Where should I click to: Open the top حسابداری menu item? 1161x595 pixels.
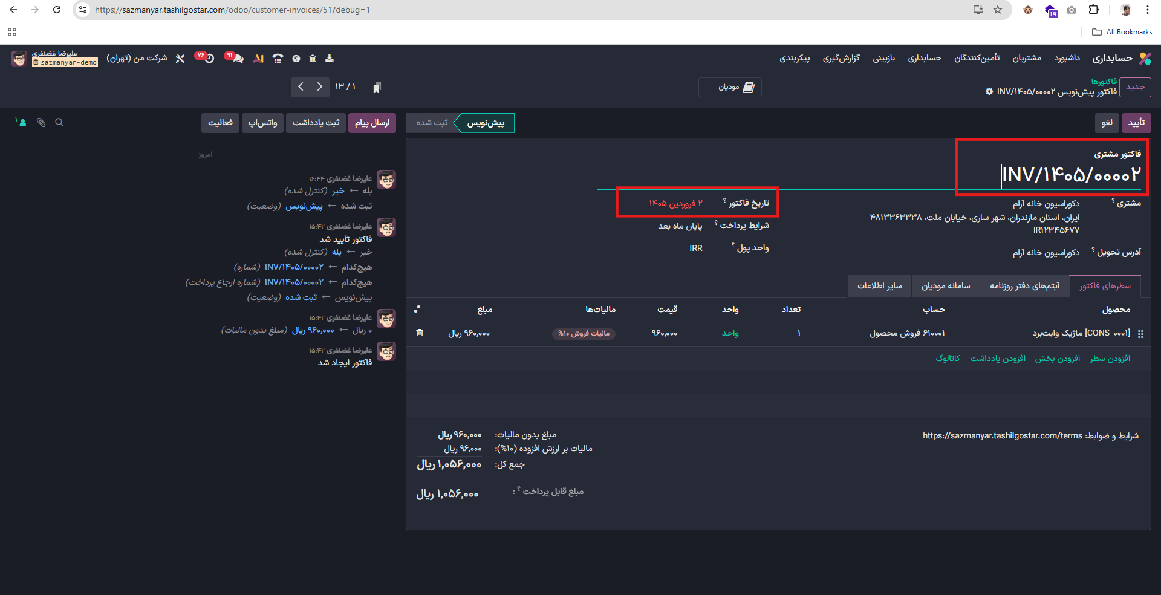click(x=925, y=58)
